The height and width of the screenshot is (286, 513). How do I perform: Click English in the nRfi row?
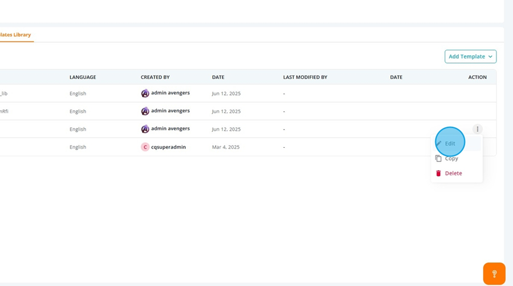[x=78, y=111]
